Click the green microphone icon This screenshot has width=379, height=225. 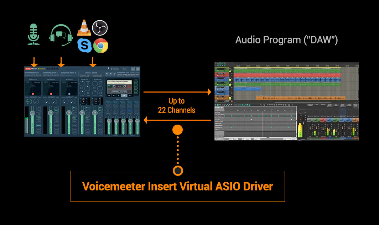tap(33, 34)
